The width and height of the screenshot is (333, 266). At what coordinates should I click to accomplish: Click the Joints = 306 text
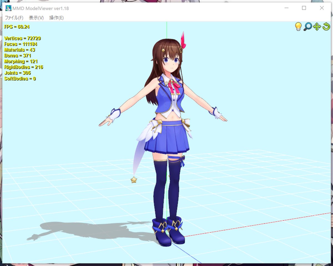point(17,73)
